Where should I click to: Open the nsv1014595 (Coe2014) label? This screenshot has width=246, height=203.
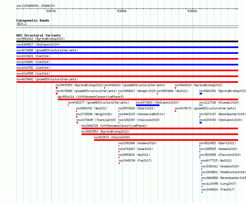(x=33, y=73)
